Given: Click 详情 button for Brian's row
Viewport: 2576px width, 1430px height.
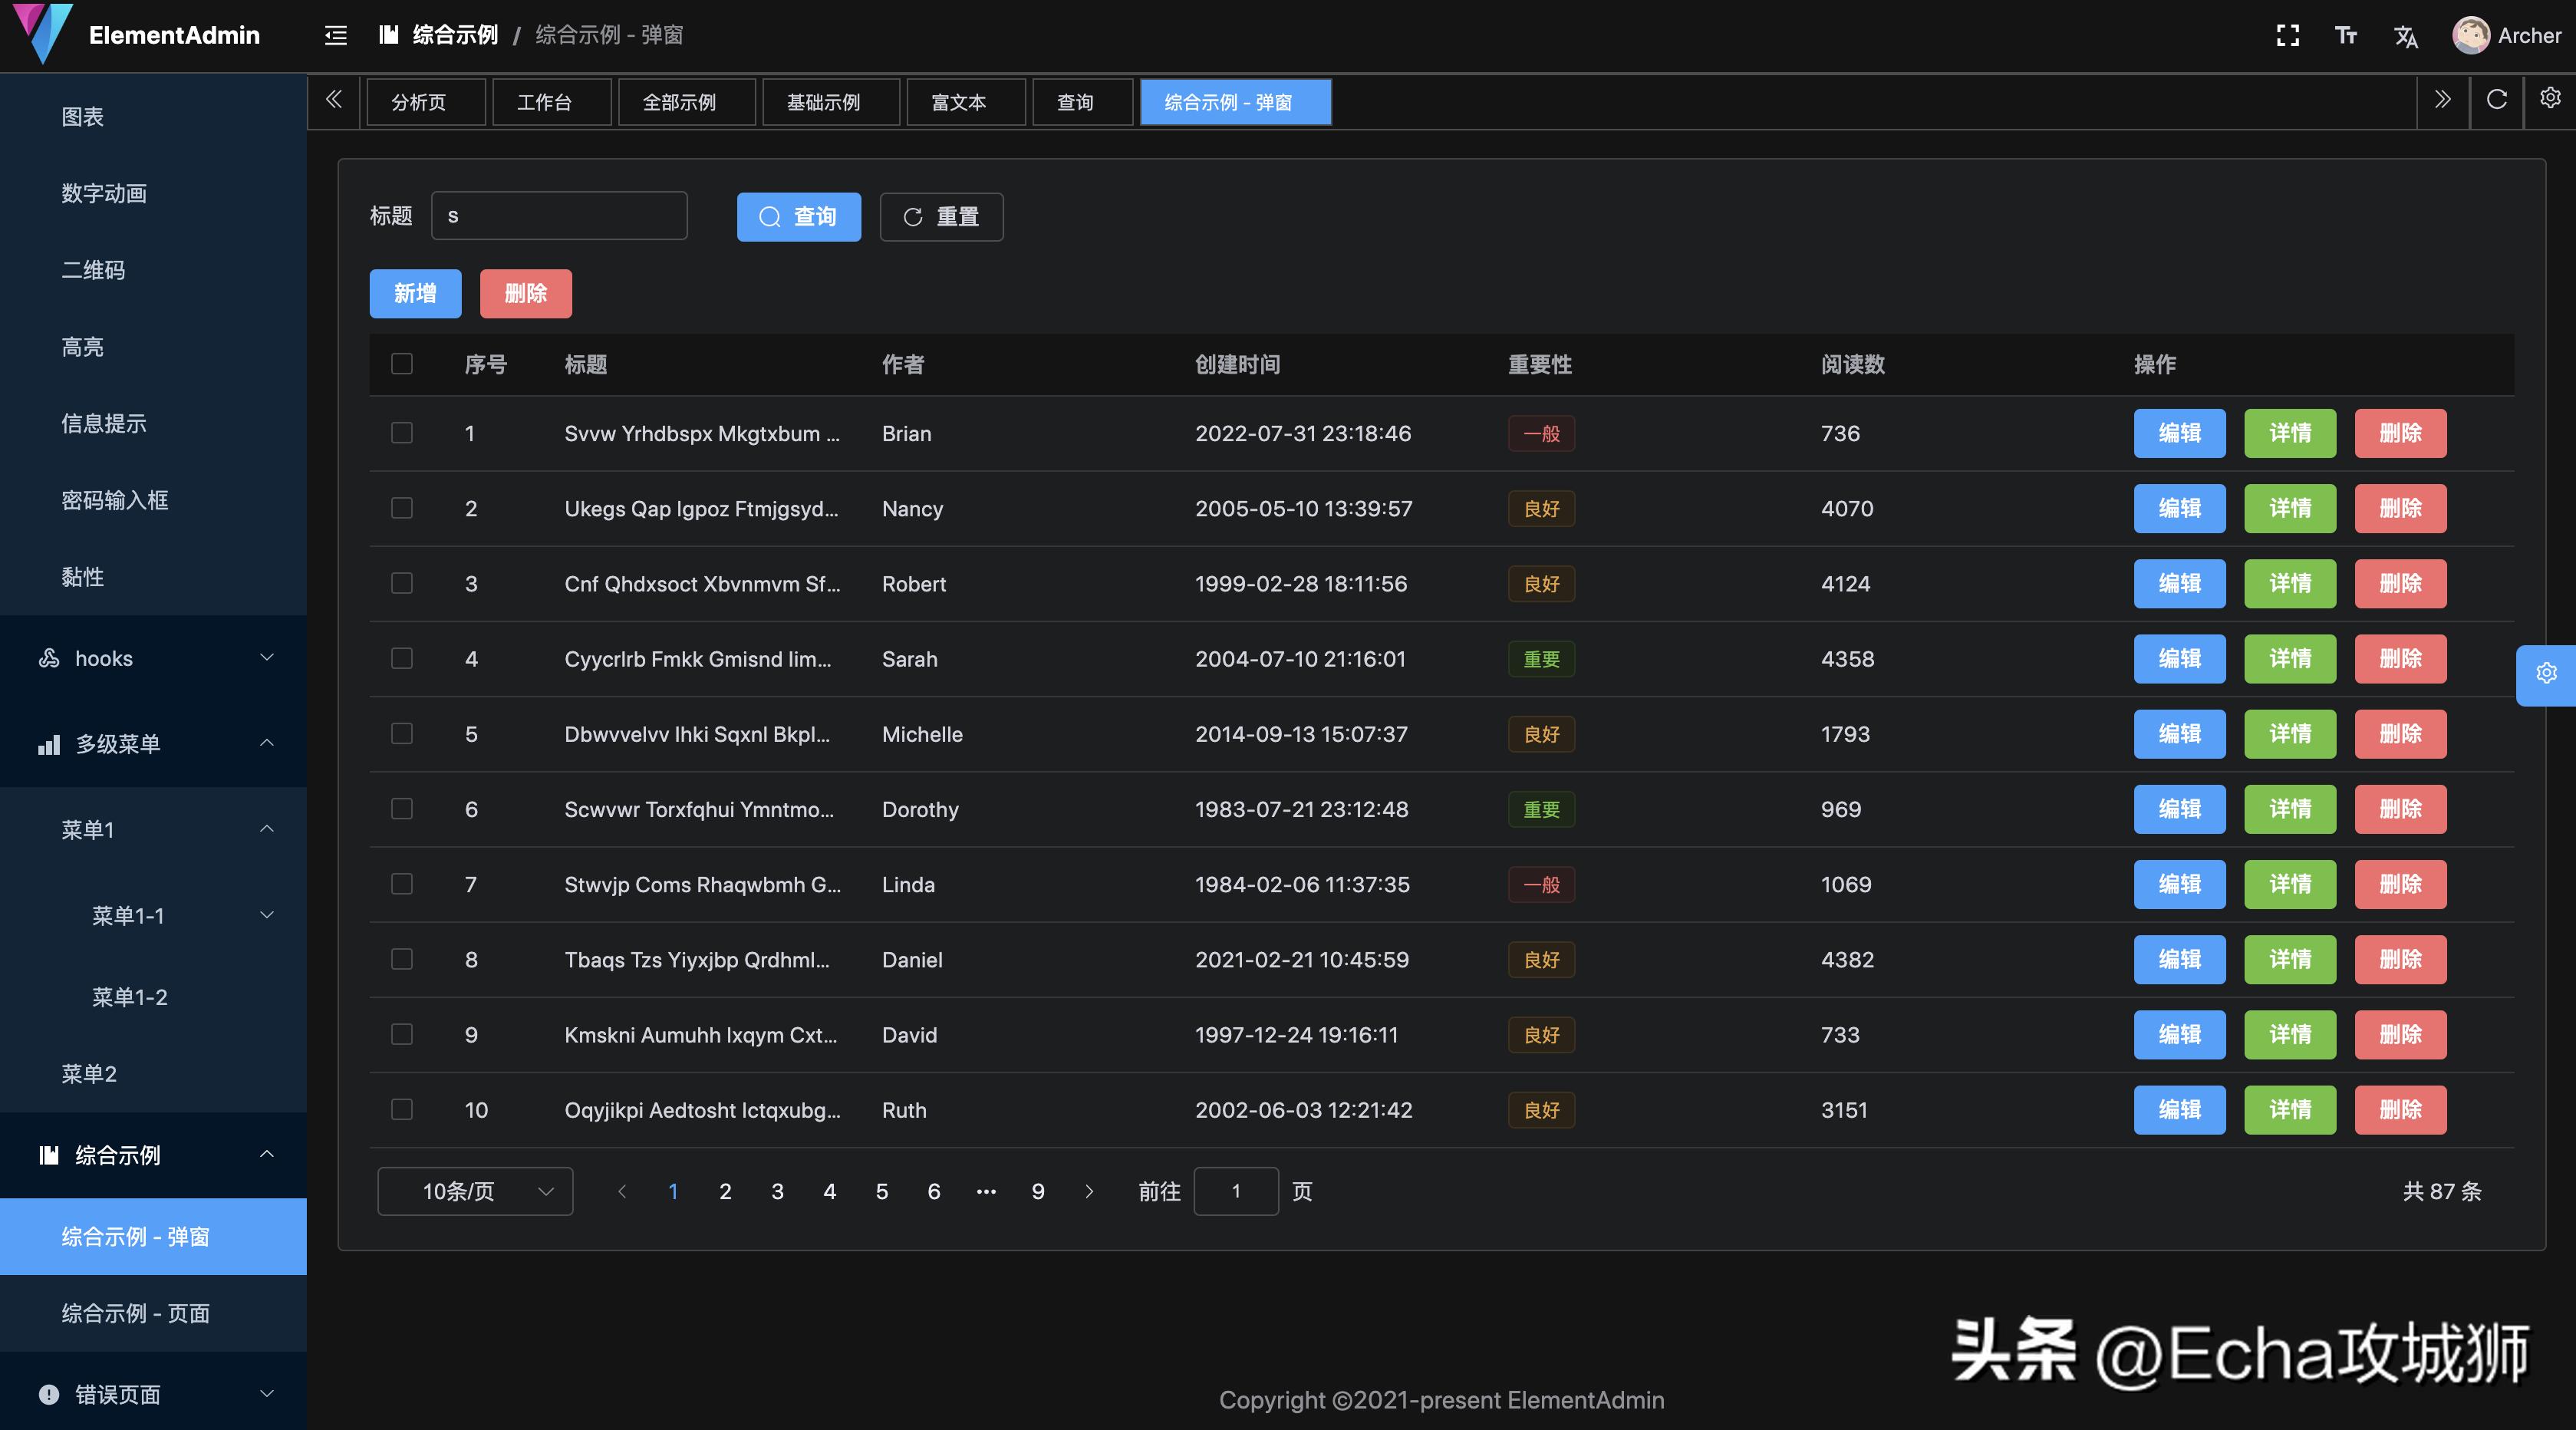Looking at the screenshot, I should tap(2289, 433).
